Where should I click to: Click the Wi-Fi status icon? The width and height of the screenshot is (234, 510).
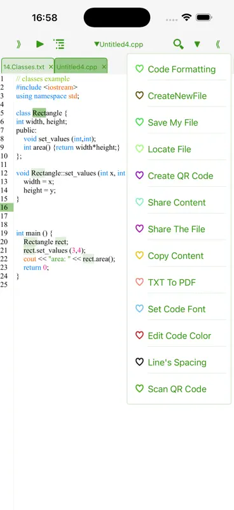(186, 17)
